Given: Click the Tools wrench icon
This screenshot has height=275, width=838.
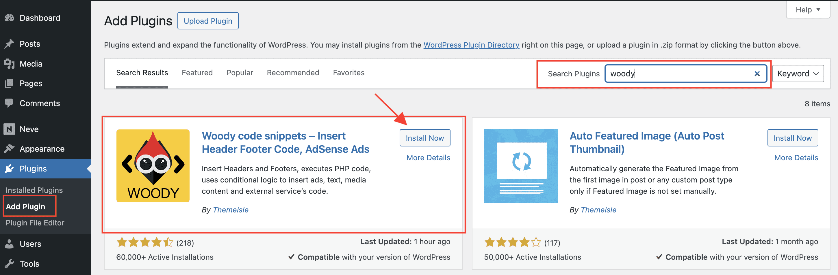Looking at the screenshot, I should point(10,264).
